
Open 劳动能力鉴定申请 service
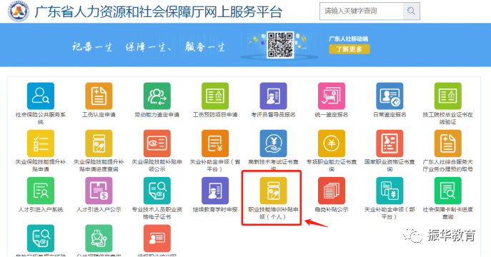pyautogui.click(x=157, y=96)
